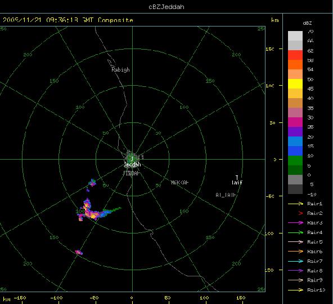333x304 pixels.
Task: Click the Rabigh city label
Action: (x=120, y=70)
